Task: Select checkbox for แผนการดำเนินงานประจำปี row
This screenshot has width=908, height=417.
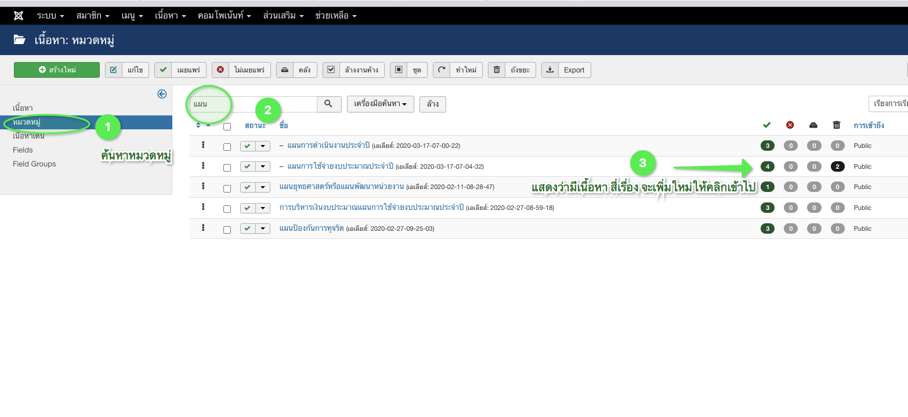Action: click(227, 146)
